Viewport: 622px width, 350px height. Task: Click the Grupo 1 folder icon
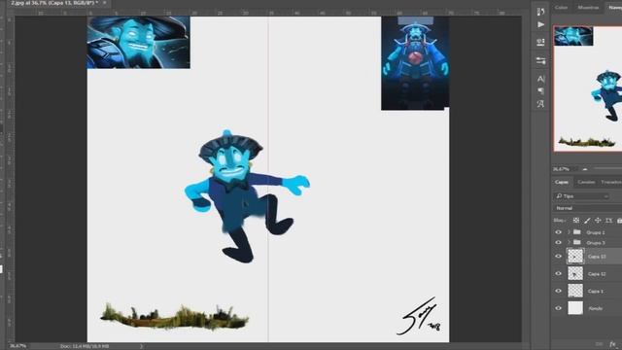tap(577, 231)
